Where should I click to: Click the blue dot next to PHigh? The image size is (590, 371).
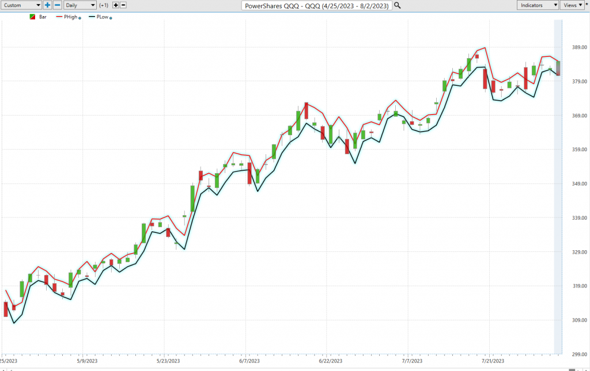coord(80,18)
